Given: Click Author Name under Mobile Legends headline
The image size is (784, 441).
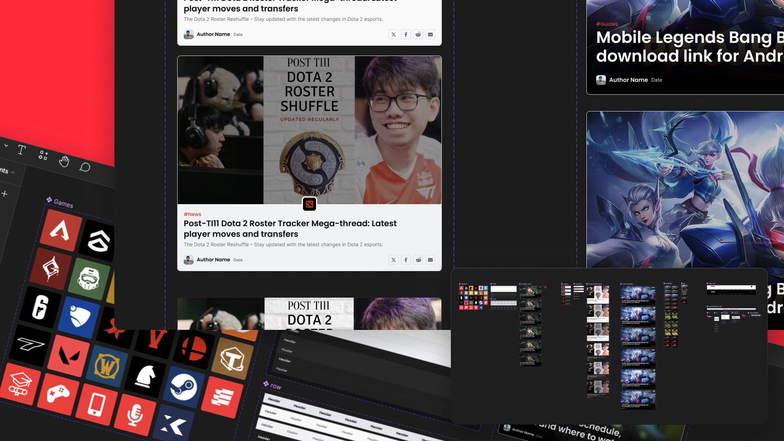Looking at the screenshot, I should point(628,80).
